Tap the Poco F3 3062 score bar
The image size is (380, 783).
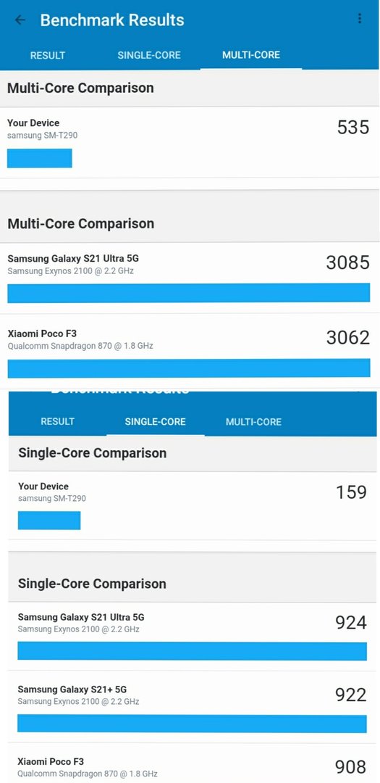pyautogui.click(x=188, y=368)
